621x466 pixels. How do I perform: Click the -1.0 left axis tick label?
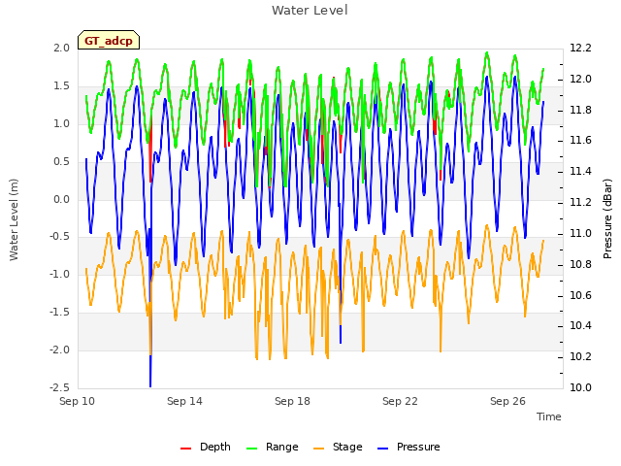click(59, 274)
